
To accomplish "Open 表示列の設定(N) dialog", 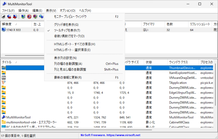I will (x=85, y=58).
